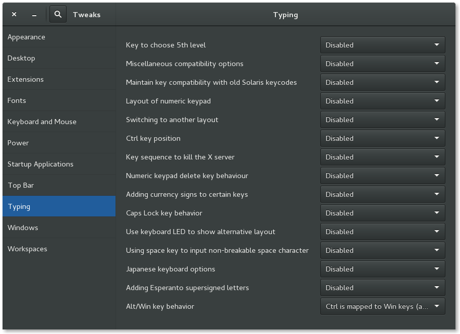Viewport: 460px width, 334px height.
Task: Open Key to choose 5th level dropdown
Action: coord(382,45)
